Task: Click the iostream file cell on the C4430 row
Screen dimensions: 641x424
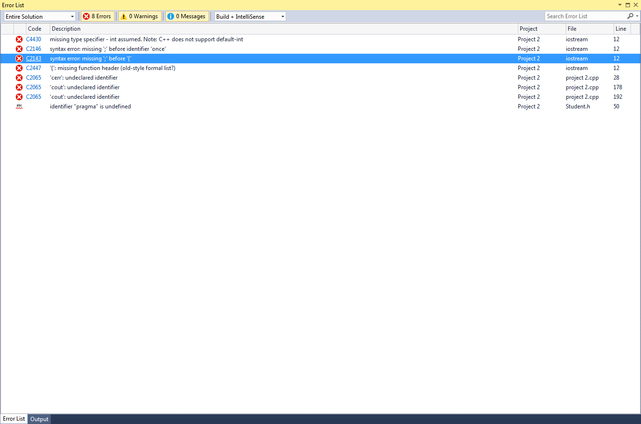Action: click(576, 39)
